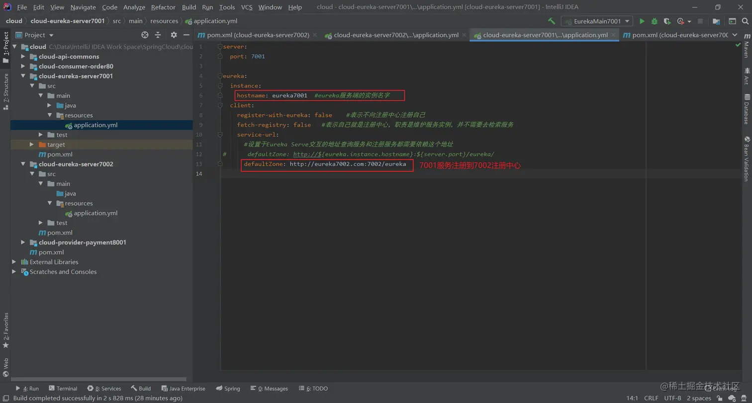The image size is (752, 403).
Task: Expand the cloud-api-commons module
Action: click(x=23, y=57)
